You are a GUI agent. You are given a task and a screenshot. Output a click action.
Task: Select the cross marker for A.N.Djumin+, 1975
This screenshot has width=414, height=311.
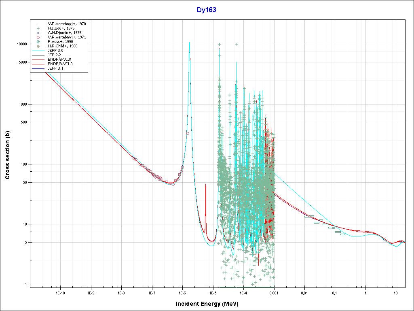click(x=38, y=32)
